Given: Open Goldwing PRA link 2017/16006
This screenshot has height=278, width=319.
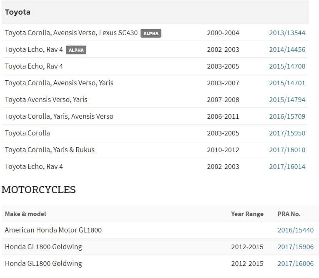Looking at the screenshot, I should 295,263.
